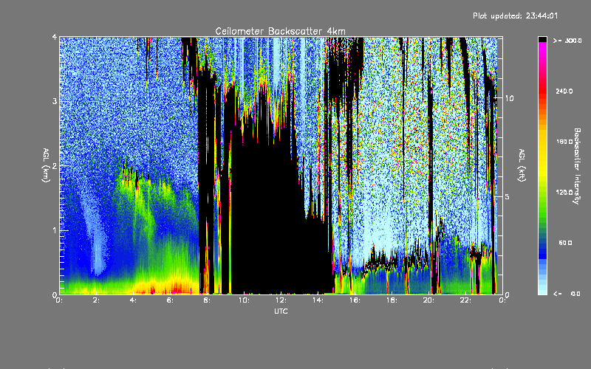The height and width of the screenshot is (369, 591).
Task: Click the right 'AGL (kft)' axis label
Action: (522, 165)
